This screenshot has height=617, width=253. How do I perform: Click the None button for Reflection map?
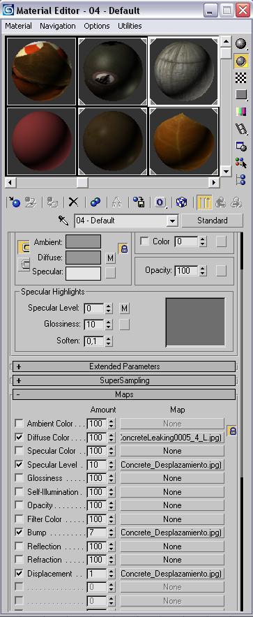click(x=172, y=547)
